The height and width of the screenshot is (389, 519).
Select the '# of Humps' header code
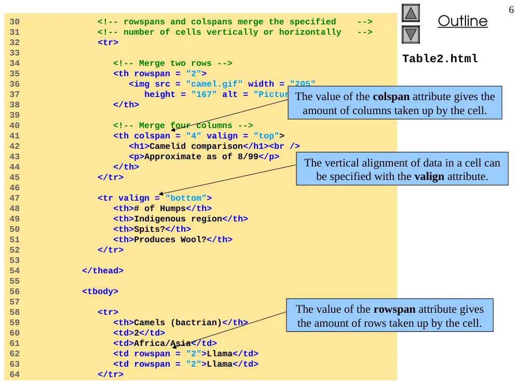(162, 209)
